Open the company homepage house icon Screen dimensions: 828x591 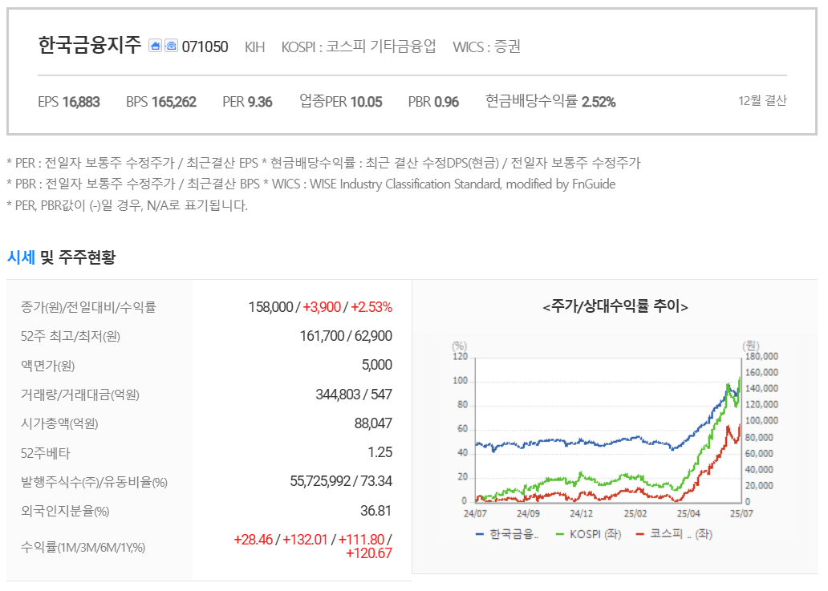coord(155,46)
